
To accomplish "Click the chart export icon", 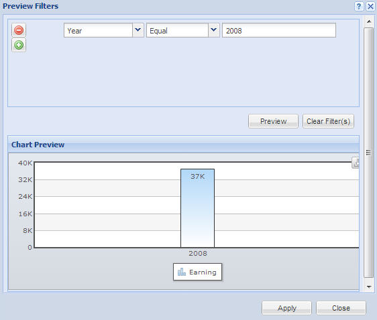I will 356,163.
